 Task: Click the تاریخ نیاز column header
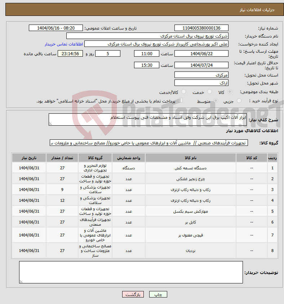point(29,158)
